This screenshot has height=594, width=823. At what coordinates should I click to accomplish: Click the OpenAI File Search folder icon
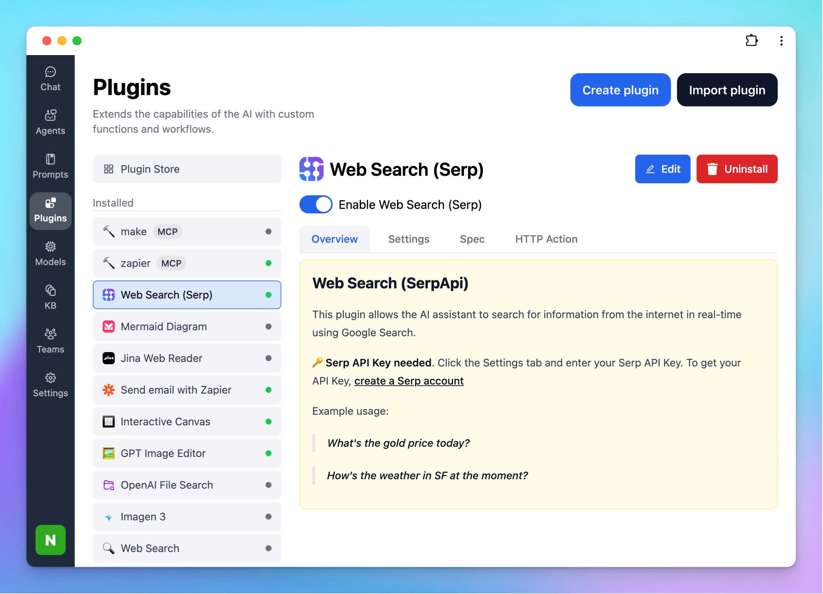(x=109, y=485)
